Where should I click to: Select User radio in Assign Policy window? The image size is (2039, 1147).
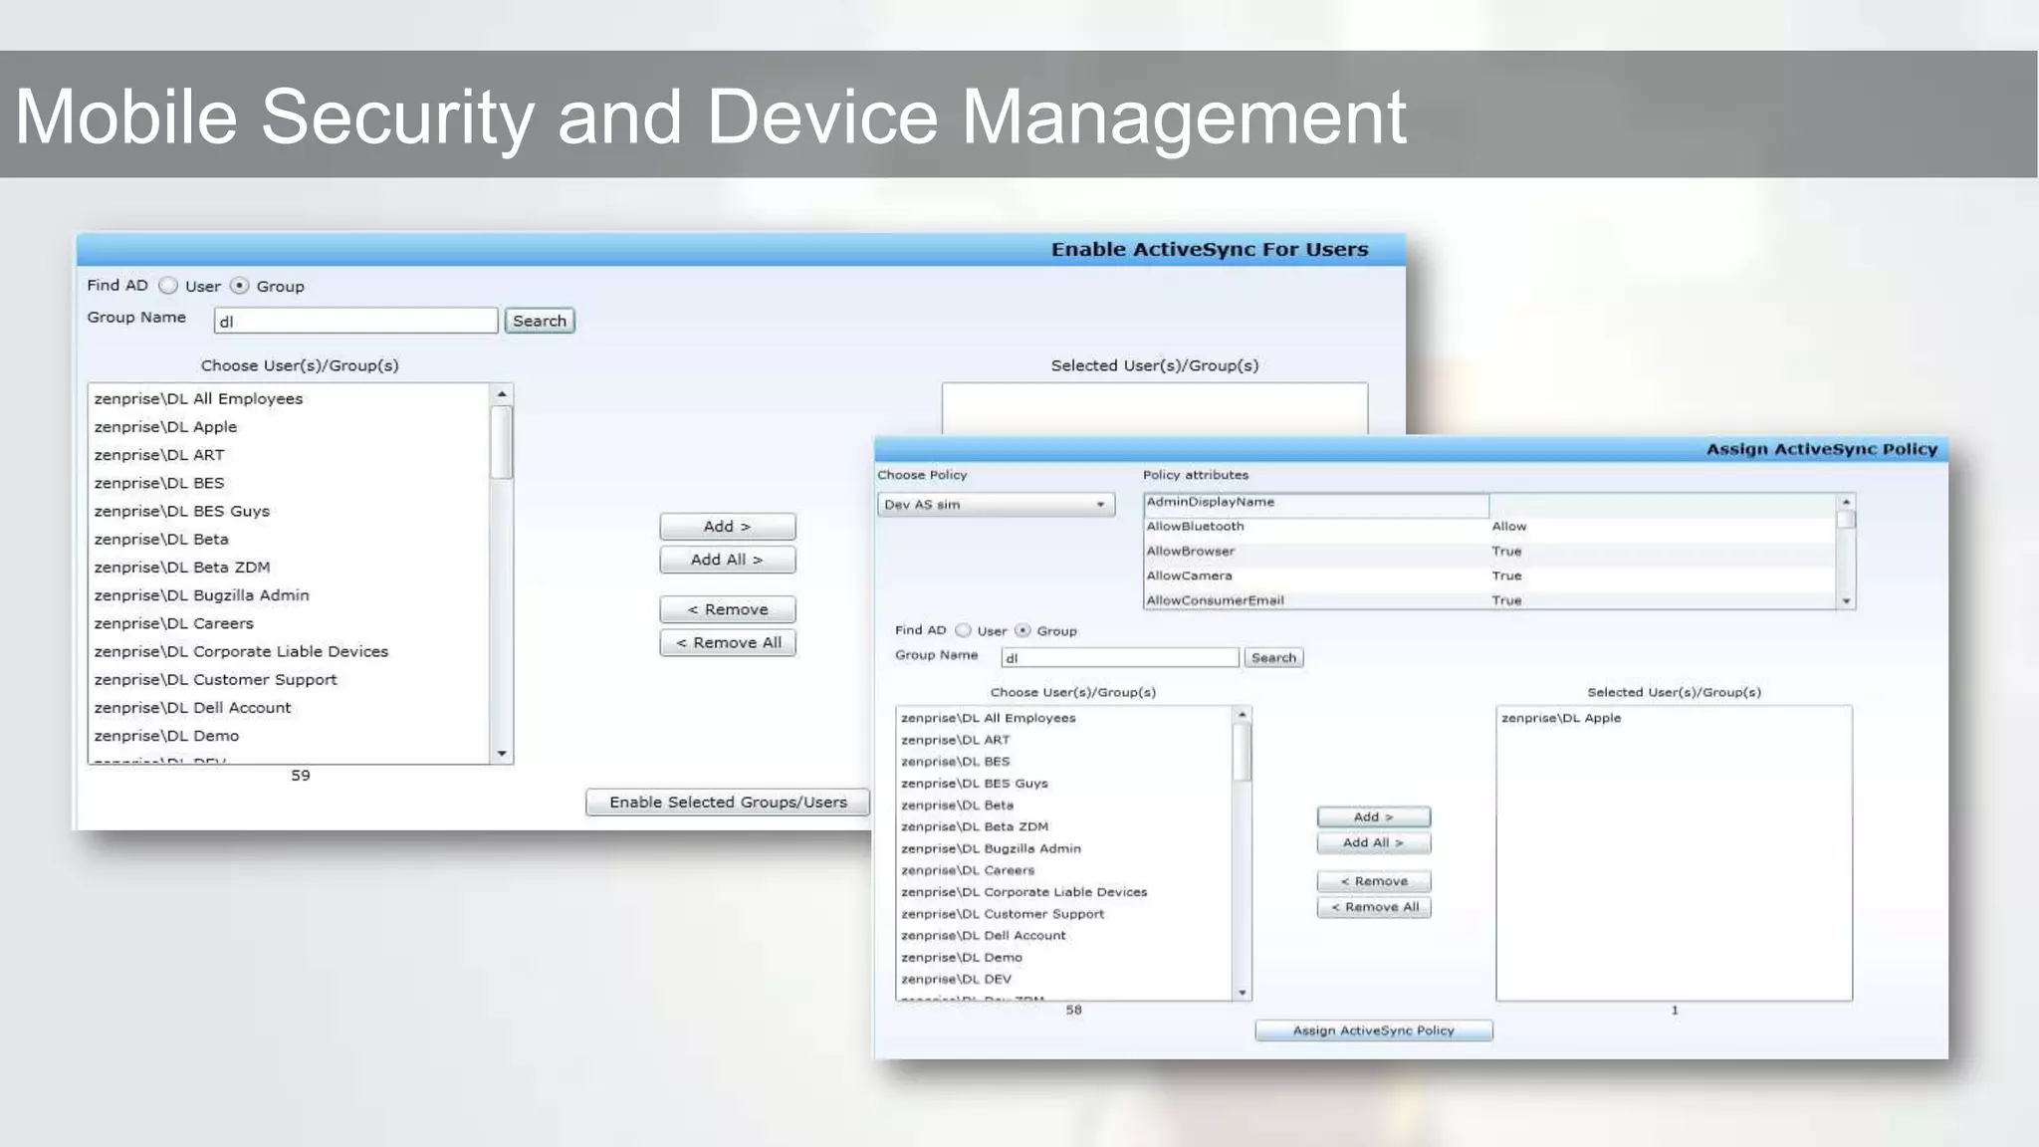(x=963, y=630)
